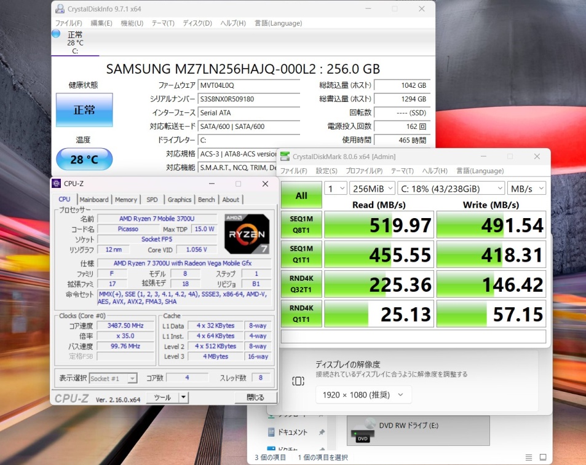Run the RND4K Q32T1 benchmark

coord(301,284)
